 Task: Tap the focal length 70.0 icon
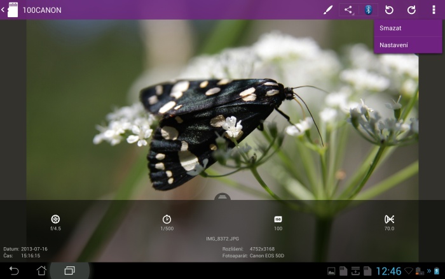pos(389,219)
